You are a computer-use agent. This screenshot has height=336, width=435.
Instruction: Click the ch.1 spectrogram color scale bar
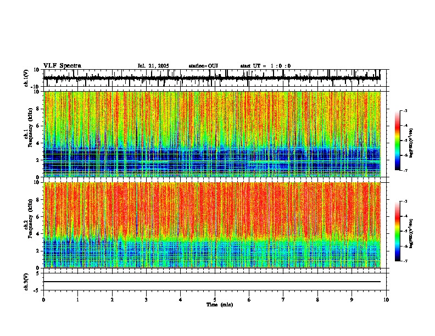tap(398, 141)
